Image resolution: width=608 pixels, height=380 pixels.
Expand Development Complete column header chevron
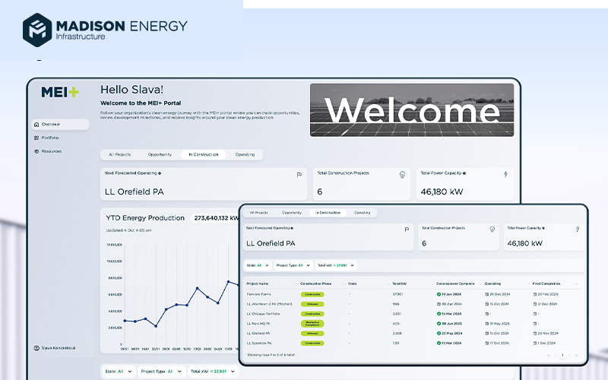point(480,283)
